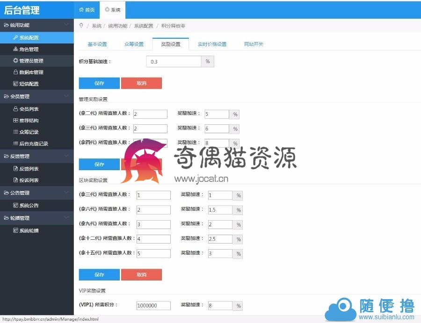Collapse the 统用功能 section chevron
The image size is (421, 323).
pyautogui.click(x=66, y=25)
